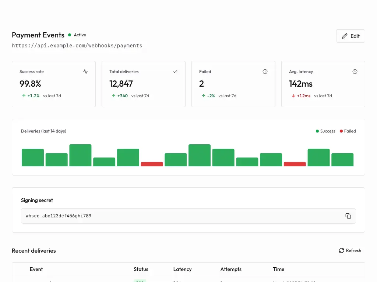Viewport: 377px width, 282px height.
Task: Click the upward arrow next to +340
Action: pyautogui.click(x=113, y=96)
